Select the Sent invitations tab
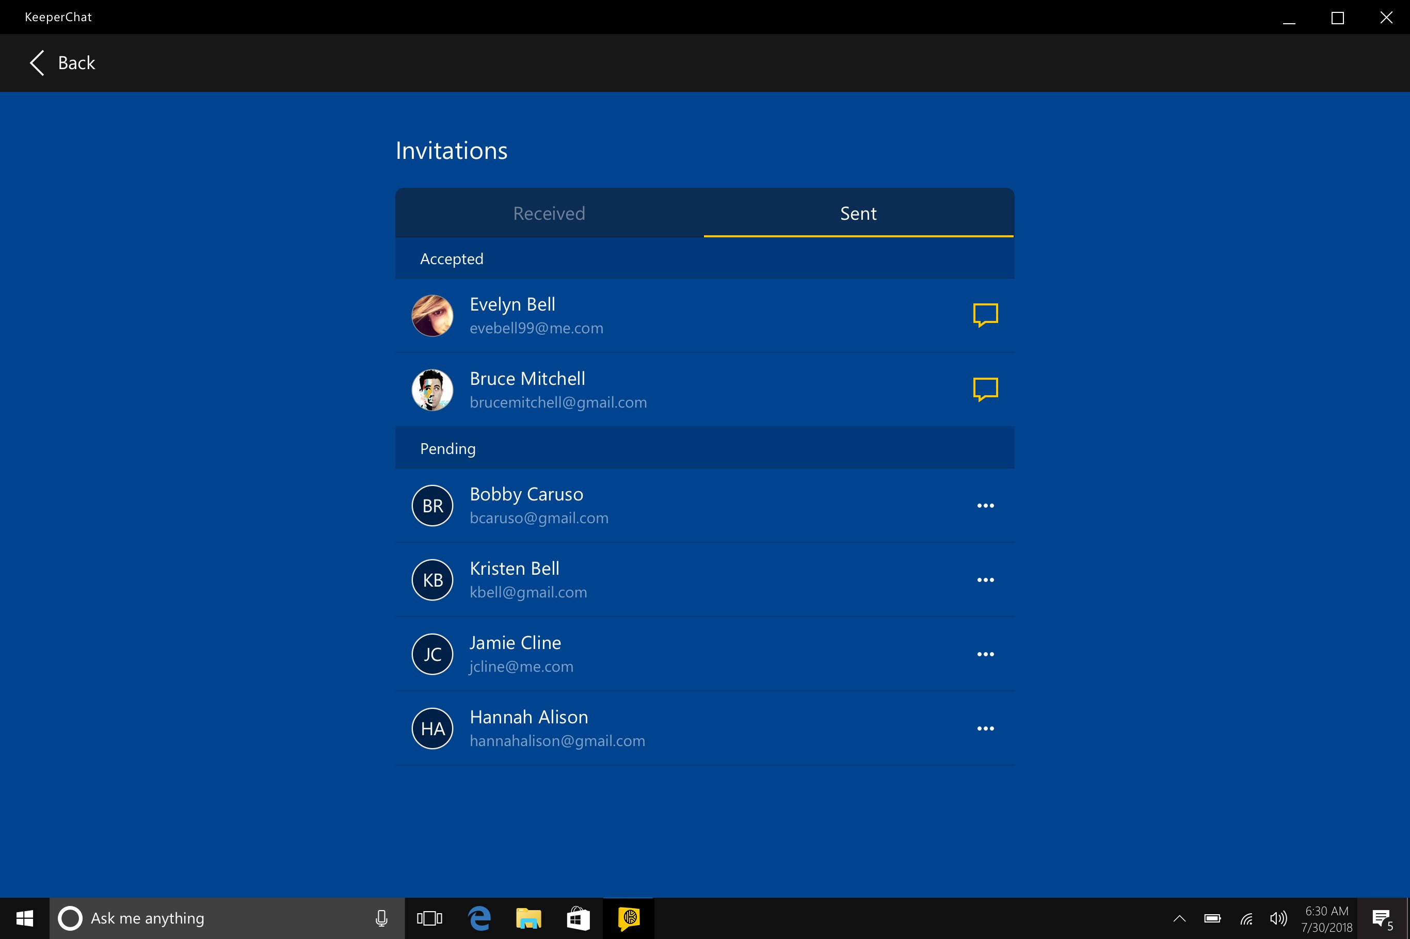 click(x=857, y=213)
